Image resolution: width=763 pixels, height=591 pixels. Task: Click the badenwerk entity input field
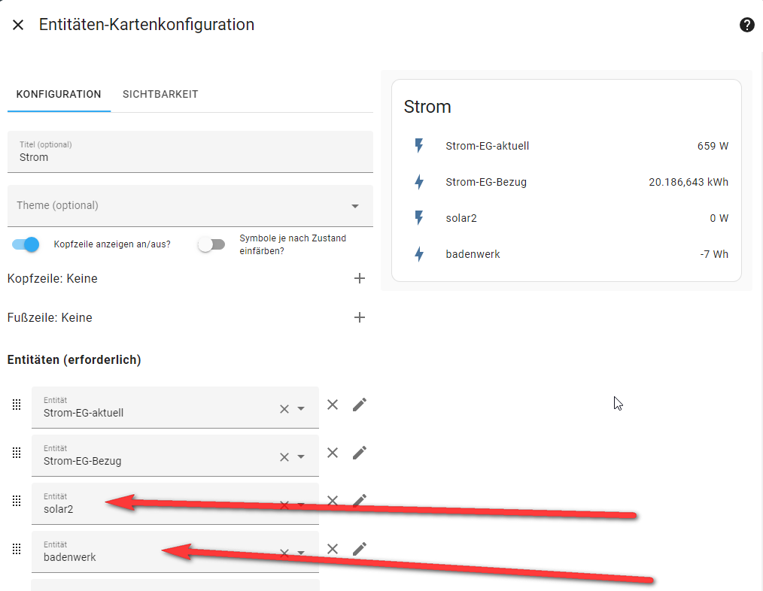175,552
